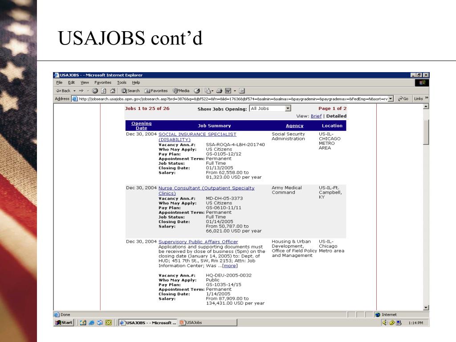Click the Start button on the taskbar
This screenshot has height=342, width=456.
click(x=64, y=322)
